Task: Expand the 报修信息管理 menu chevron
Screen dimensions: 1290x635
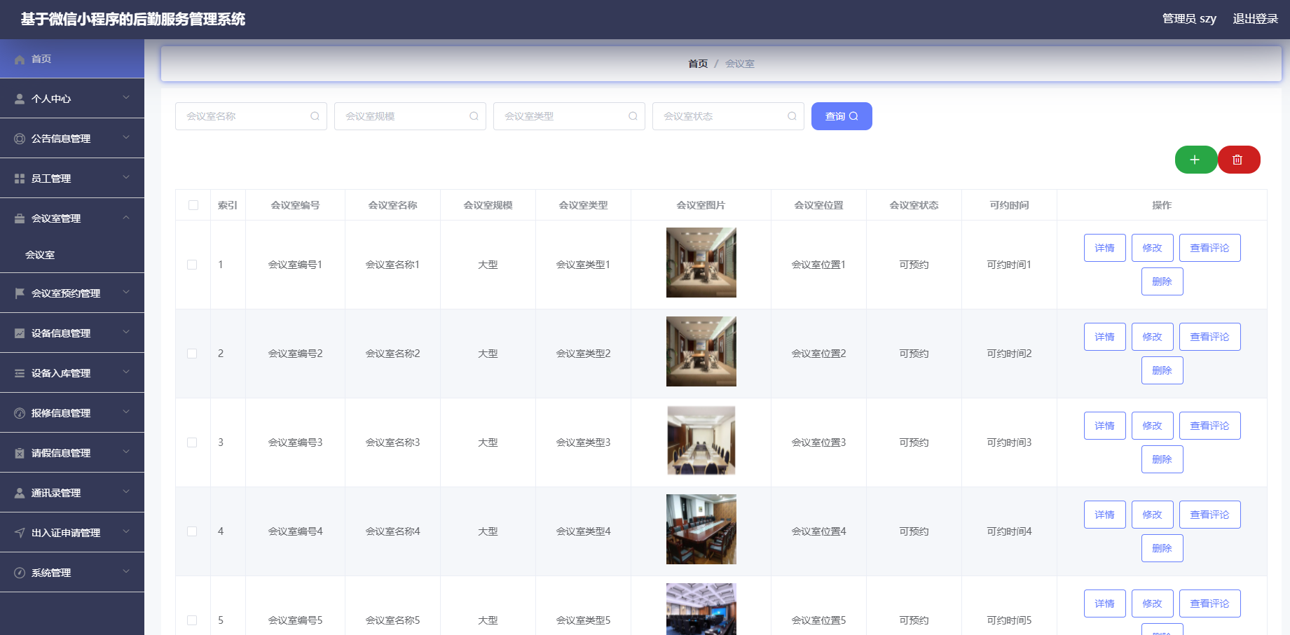Action: (x=126, y=412)
